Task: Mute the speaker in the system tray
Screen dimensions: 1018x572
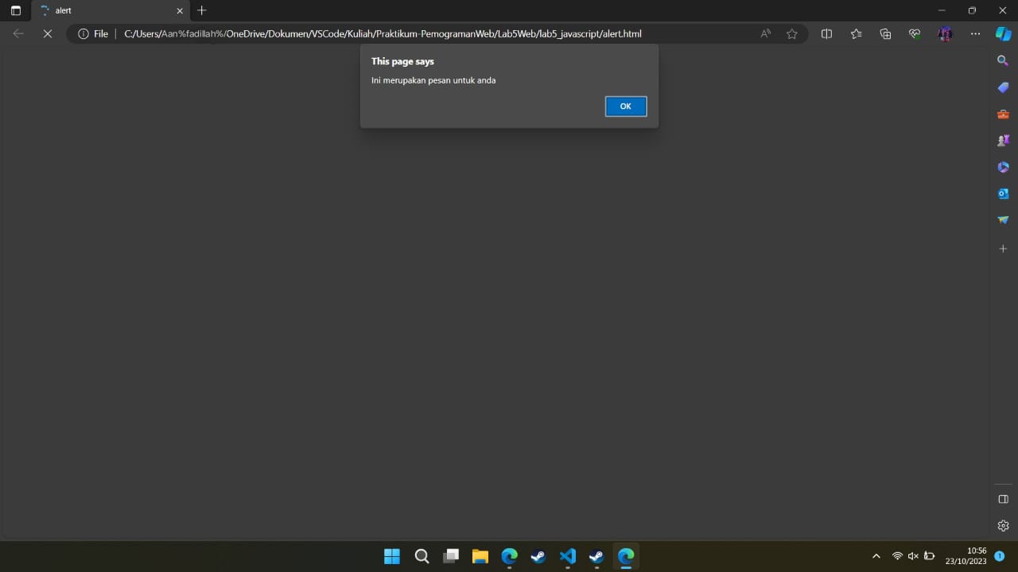Action: (x=912, y=556)
